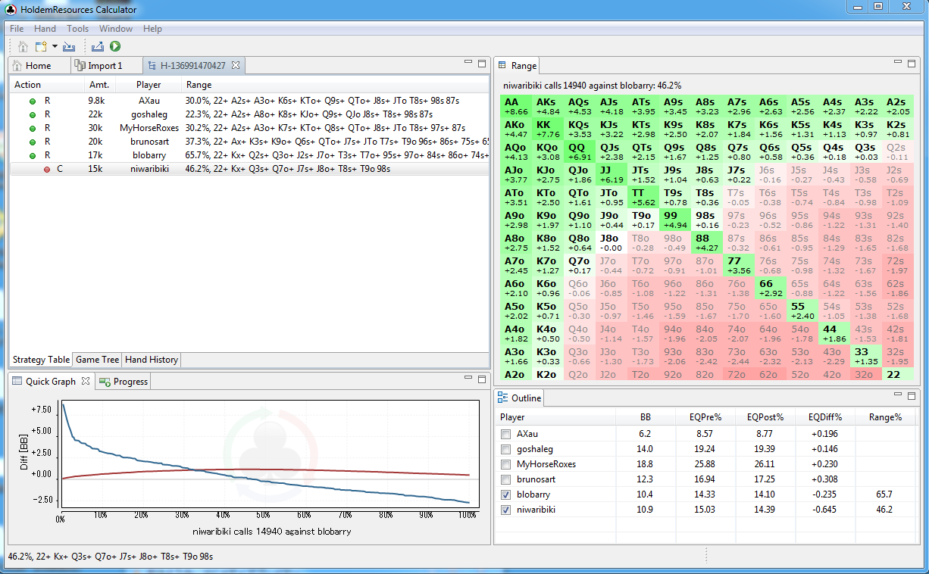Maximize the Range panel

coord(912,64)
